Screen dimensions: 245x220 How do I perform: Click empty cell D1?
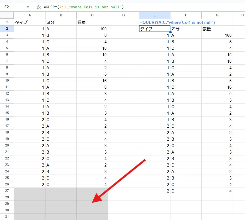coord(123,22)
